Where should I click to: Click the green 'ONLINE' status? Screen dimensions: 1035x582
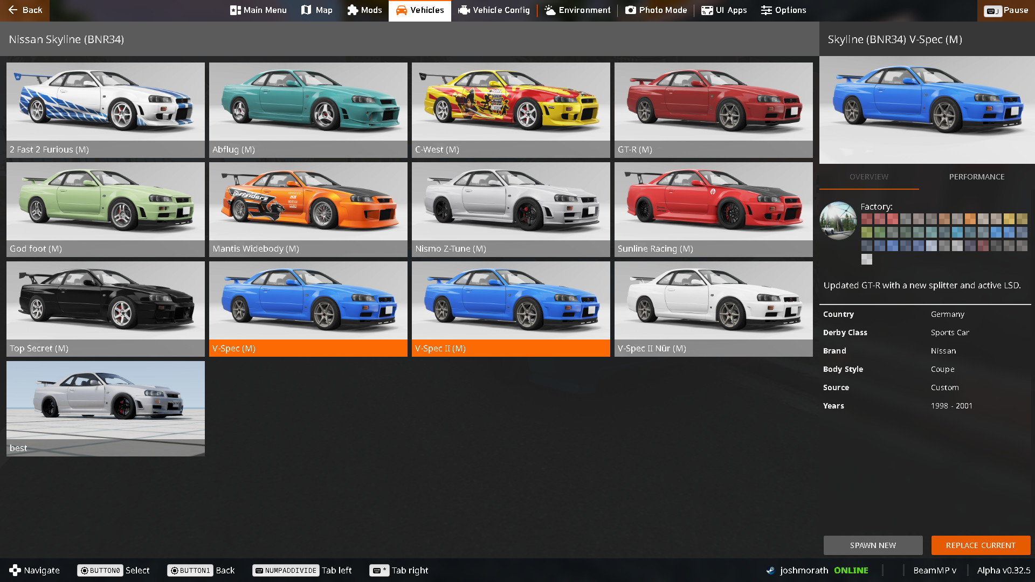click(x=851, y=570)
